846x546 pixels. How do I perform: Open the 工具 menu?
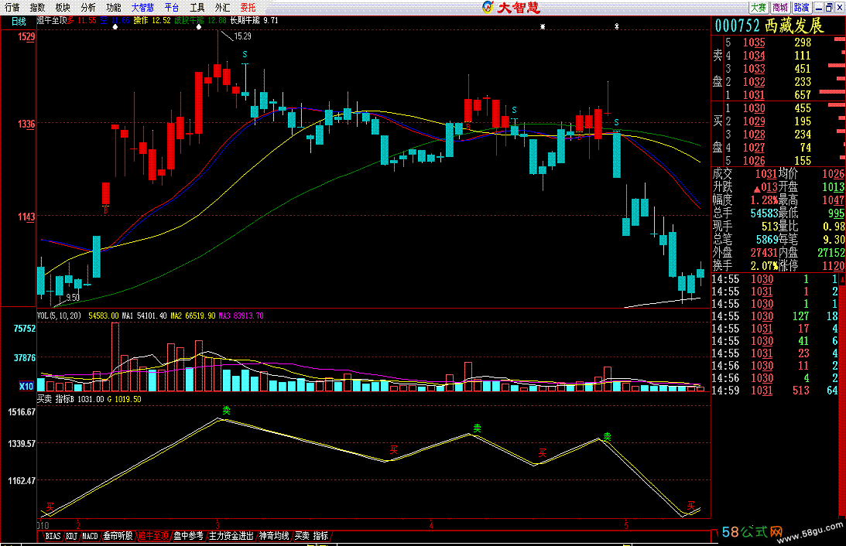click(x=197, y=8)
